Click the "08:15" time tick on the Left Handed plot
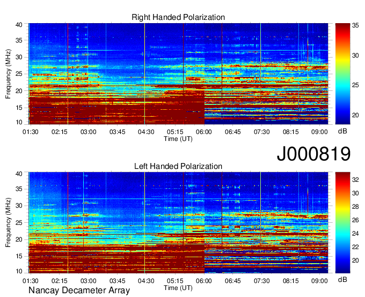The width and height of the screenshot is (365, 297). pyautogui.click(x=291, y=281)
